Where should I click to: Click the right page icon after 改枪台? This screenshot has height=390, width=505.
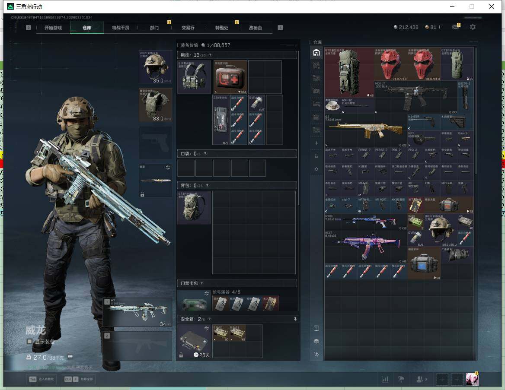pos(280,28)
